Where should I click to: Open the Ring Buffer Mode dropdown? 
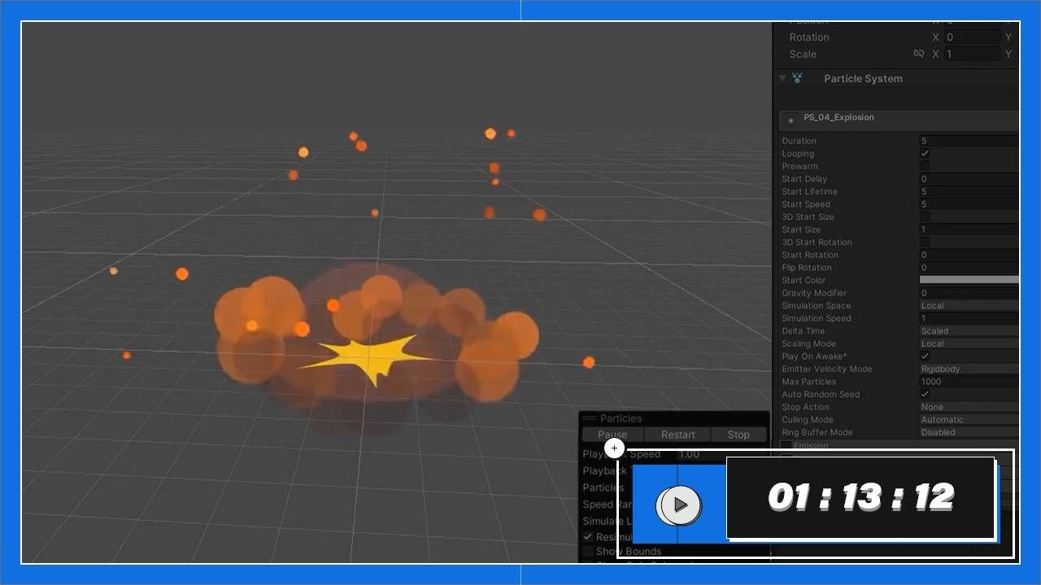pos(969,432)
